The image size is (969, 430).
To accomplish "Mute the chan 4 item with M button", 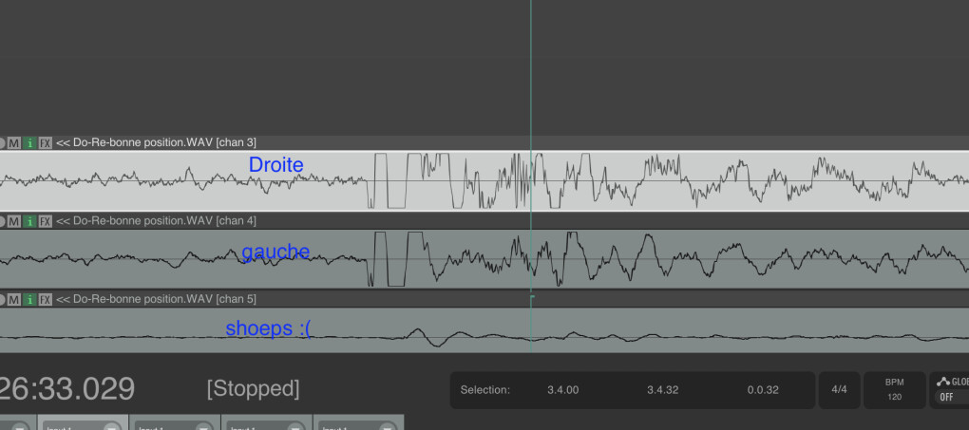I will pos(13,220).
